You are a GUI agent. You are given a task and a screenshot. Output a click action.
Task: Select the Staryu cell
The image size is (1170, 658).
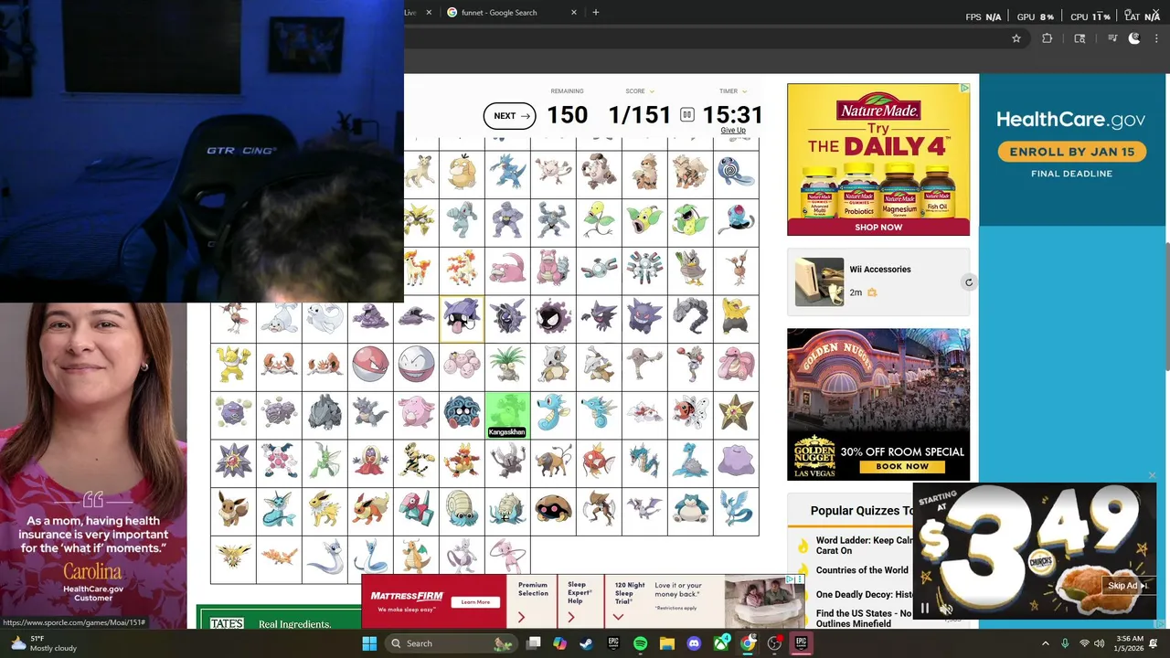(x=736, y=413)
